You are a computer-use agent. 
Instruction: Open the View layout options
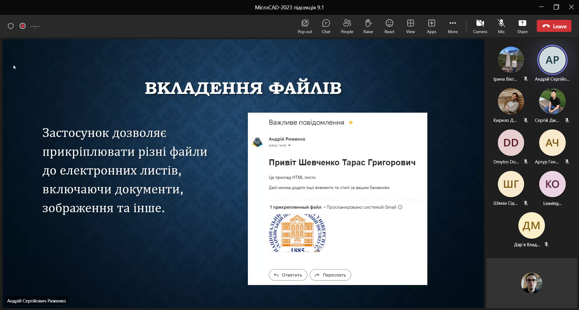(x=410, y=26)
